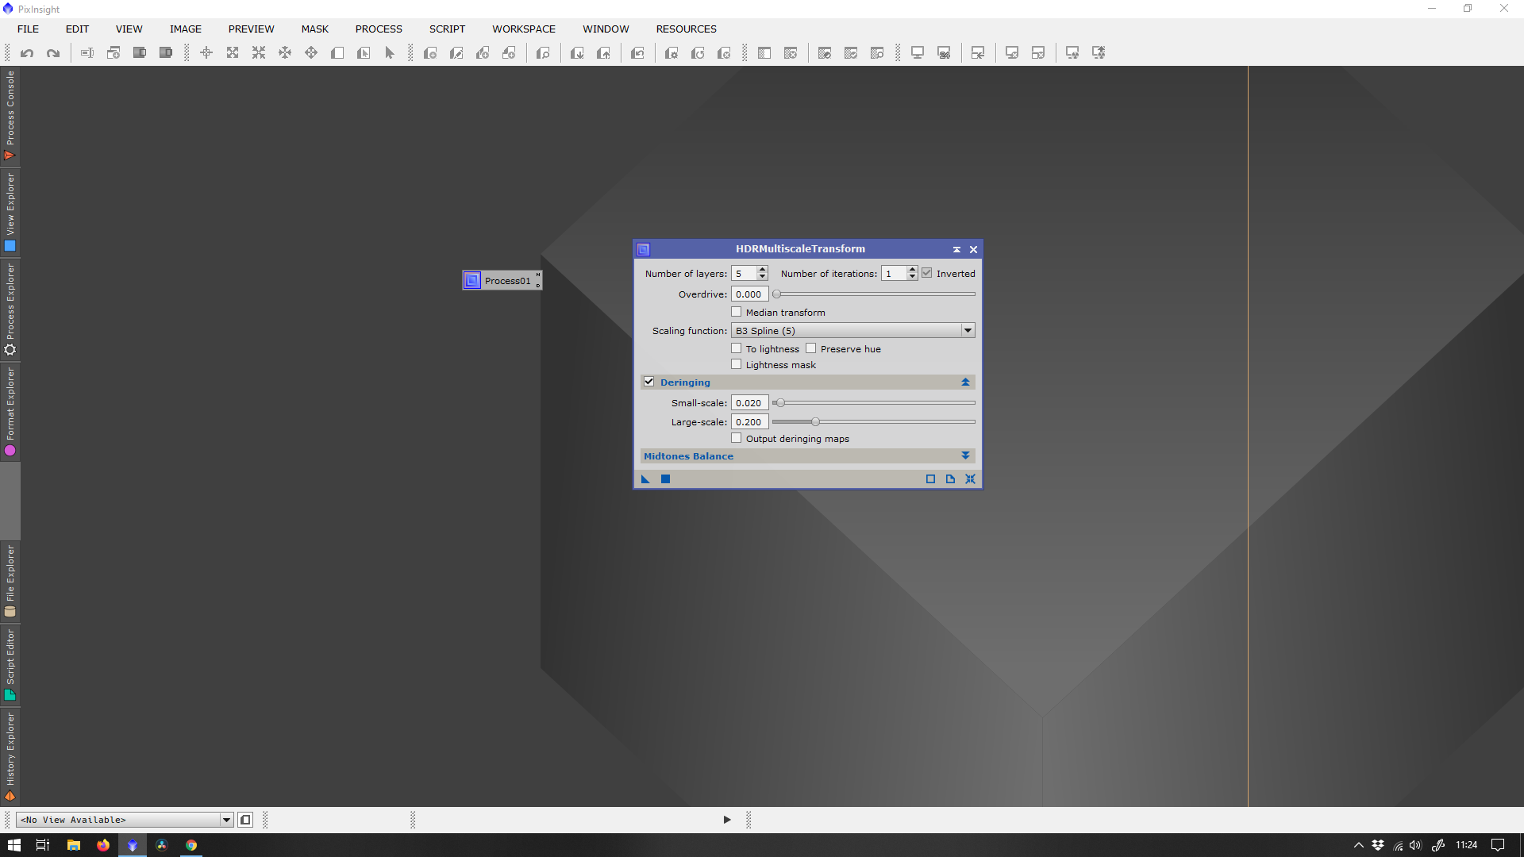This screenshot has width=1524, height=857.
Task: Click the preview icon with down arrow
Action: click(577, 53)
